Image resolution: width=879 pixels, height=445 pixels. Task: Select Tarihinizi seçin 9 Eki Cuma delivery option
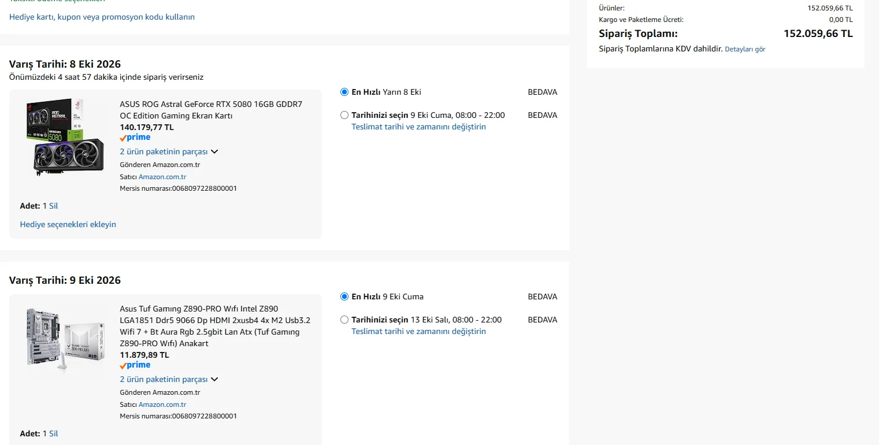point(344,115)
